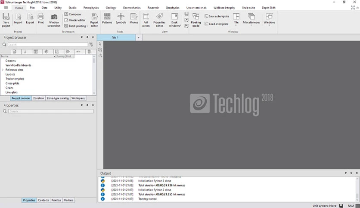Image resolution: width=360 pixels, height=208 pixels.
Task: Switch to the Zonation panel tab
Action: pos(38,98)
